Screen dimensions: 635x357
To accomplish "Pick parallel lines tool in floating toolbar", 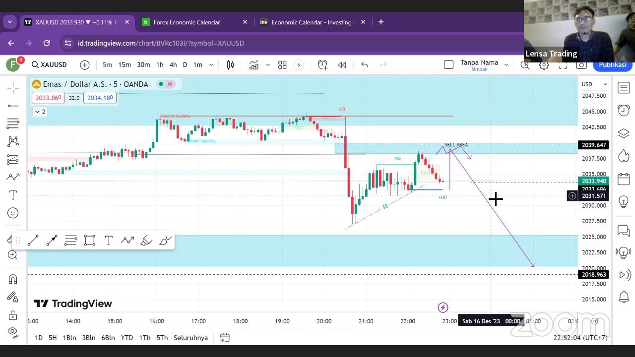I will [x=70, y=240].
